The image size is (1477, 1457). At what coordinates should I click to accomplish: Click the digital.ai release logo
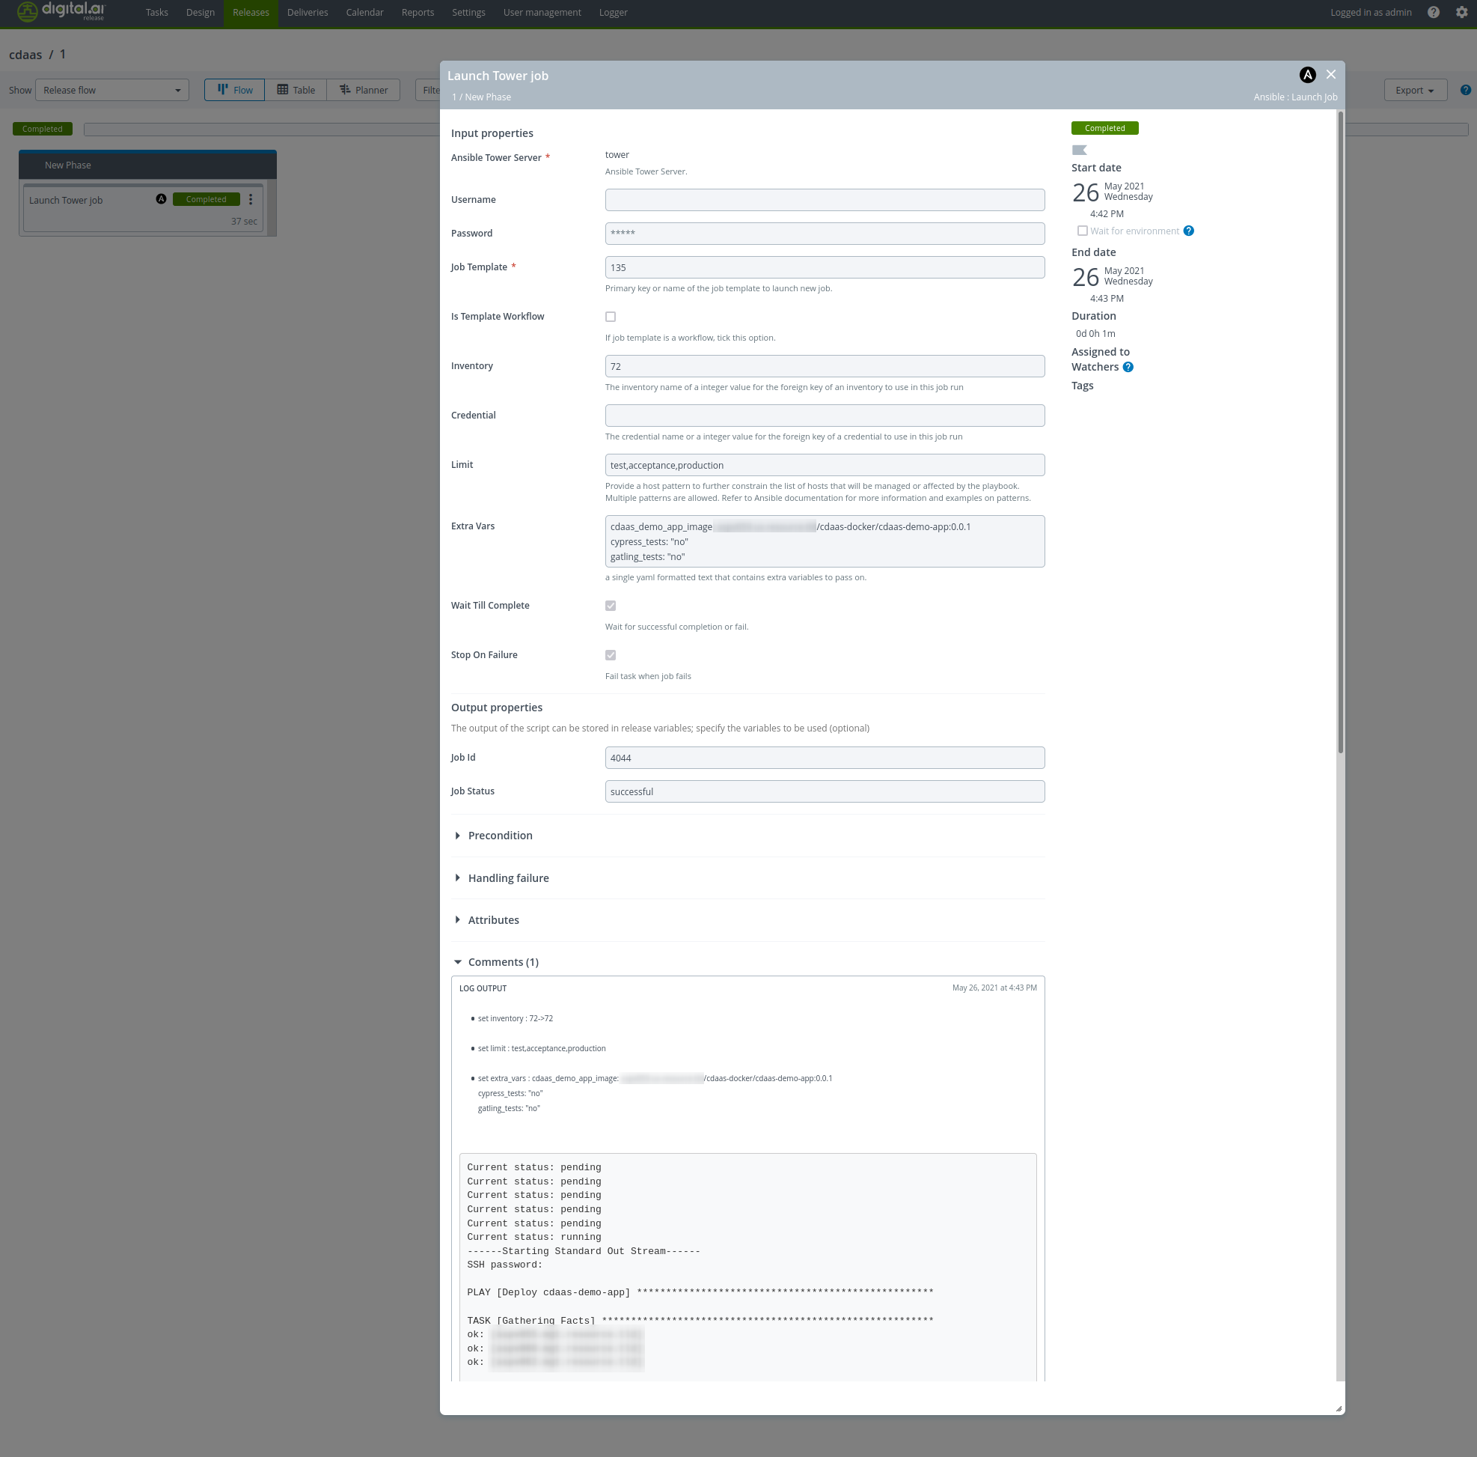coord(61,12)
